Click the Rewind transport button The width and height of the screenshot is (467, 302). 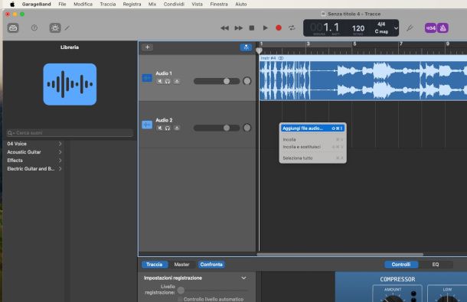[x=224, y=28]
